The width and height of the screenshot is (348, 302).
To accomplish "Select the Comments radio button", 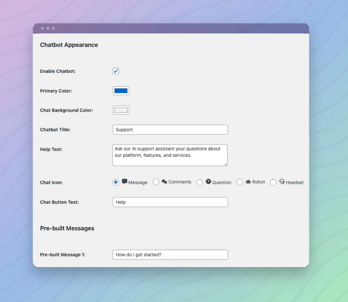I will pyautogui.click(x=156, y=182).
